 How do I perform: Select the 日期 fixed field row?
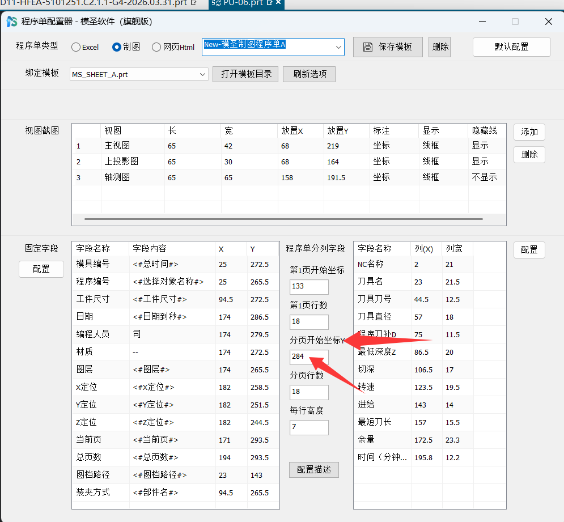(176, 317)
